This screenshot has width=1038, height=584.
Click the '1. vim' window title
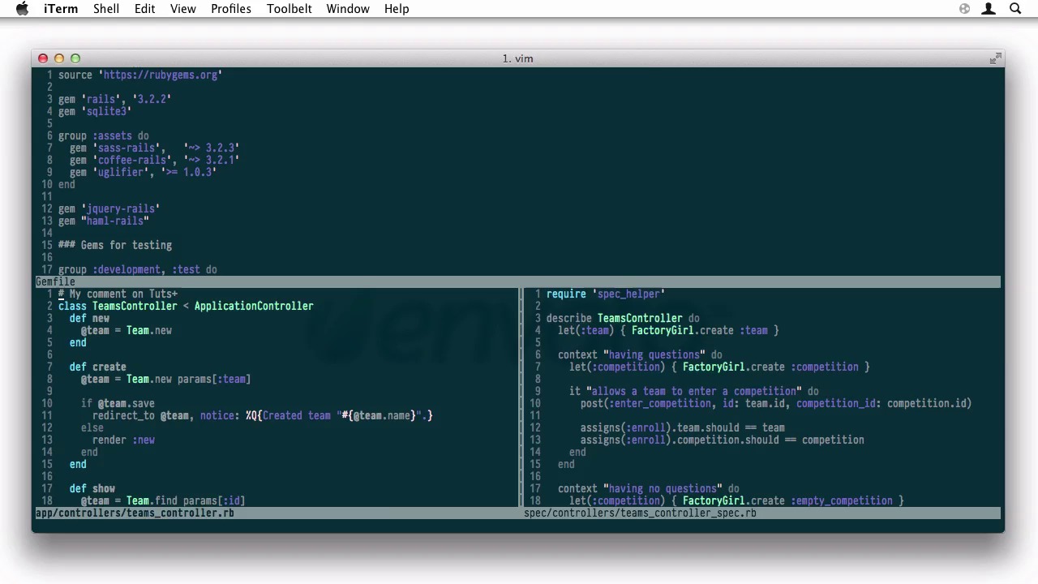pyautogui.click(x=517, y=58)
